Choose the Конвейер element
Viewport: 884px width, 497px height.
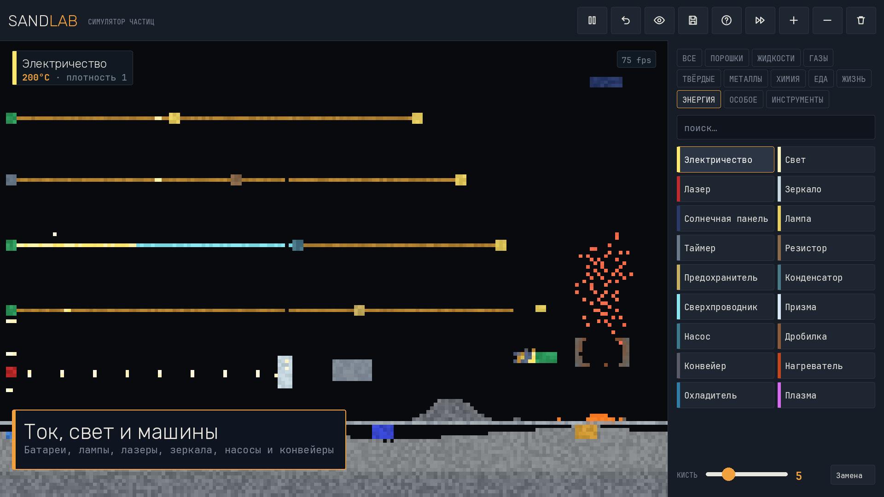[725, 366]
